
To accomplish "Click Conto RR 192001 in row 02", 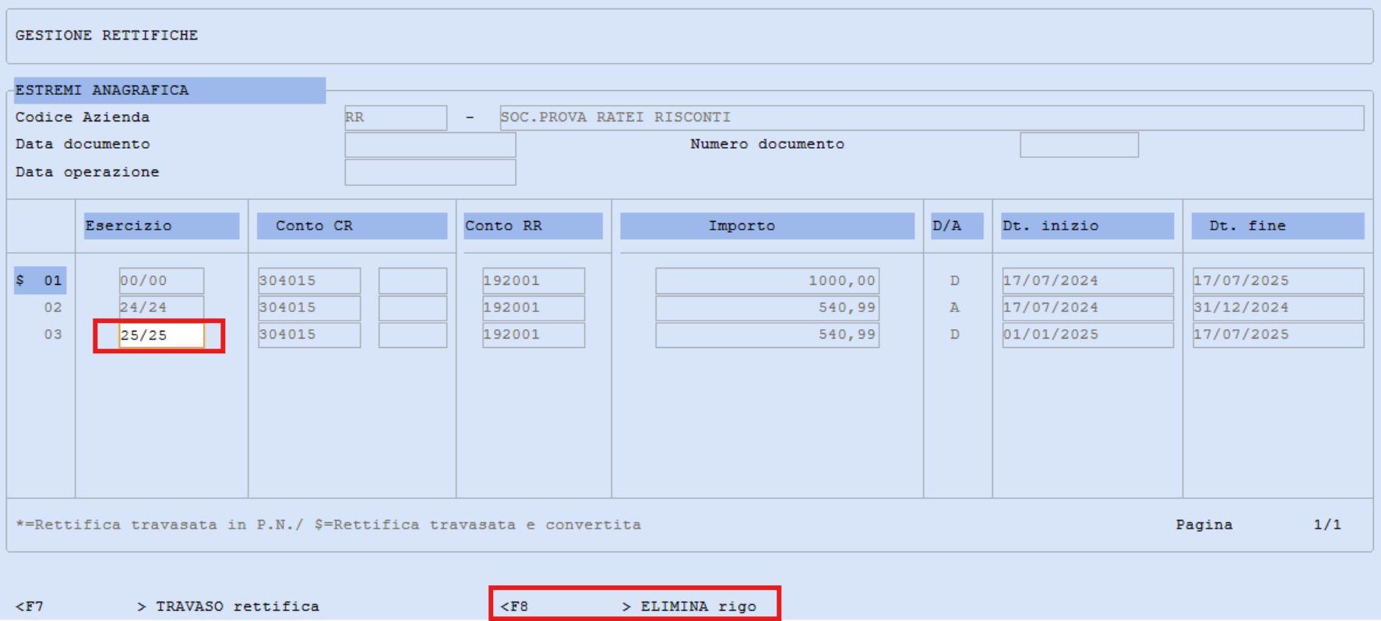I will pyautogui.click(x=534, y=307).
